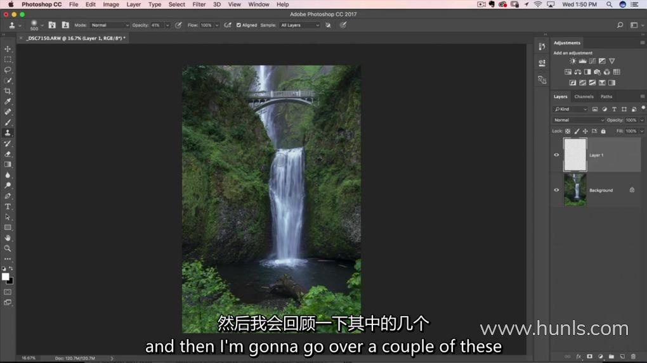Viewport: 647px width, 363px height.
Task: Open the Mode dropdown in options bar
Action: [110, 25]
